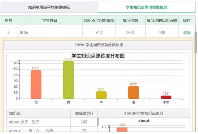198x134 pixels.
Task: Click the bar labeled 100 in about chart
Action: point(122,130)
